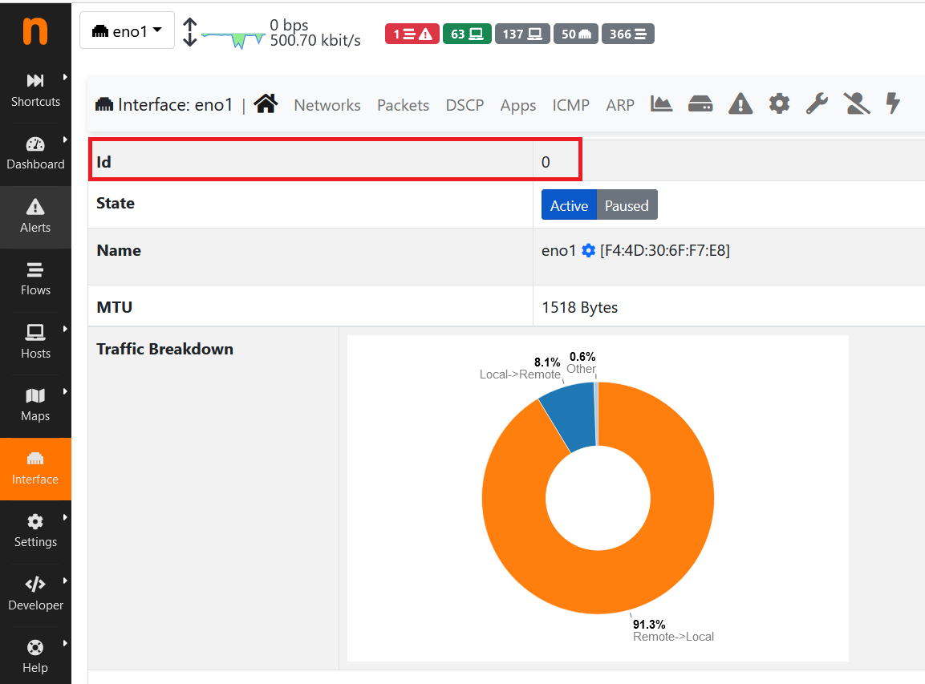This screenshot has height=684, width=925.
Task: Click the crossed-out user icon in navbar
Action: [x=857, y=104]
